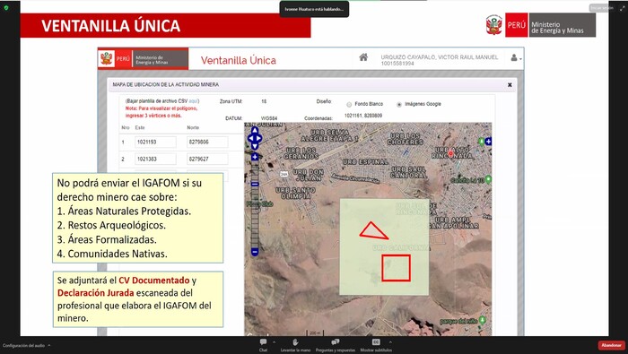Click the 'aquí' CSV template link

(x=193, y=101)
